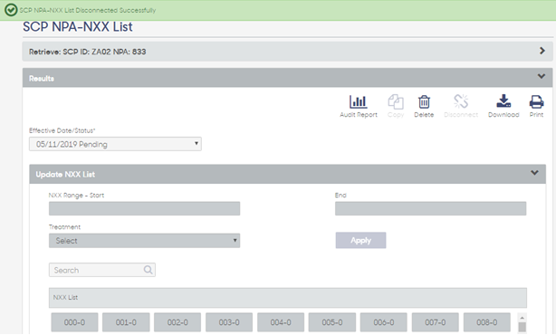Click the 'Retrieve: SCP ID: ZA02 NPA: 833' text
The image size is (556, 335).
[x=87, y=52]
